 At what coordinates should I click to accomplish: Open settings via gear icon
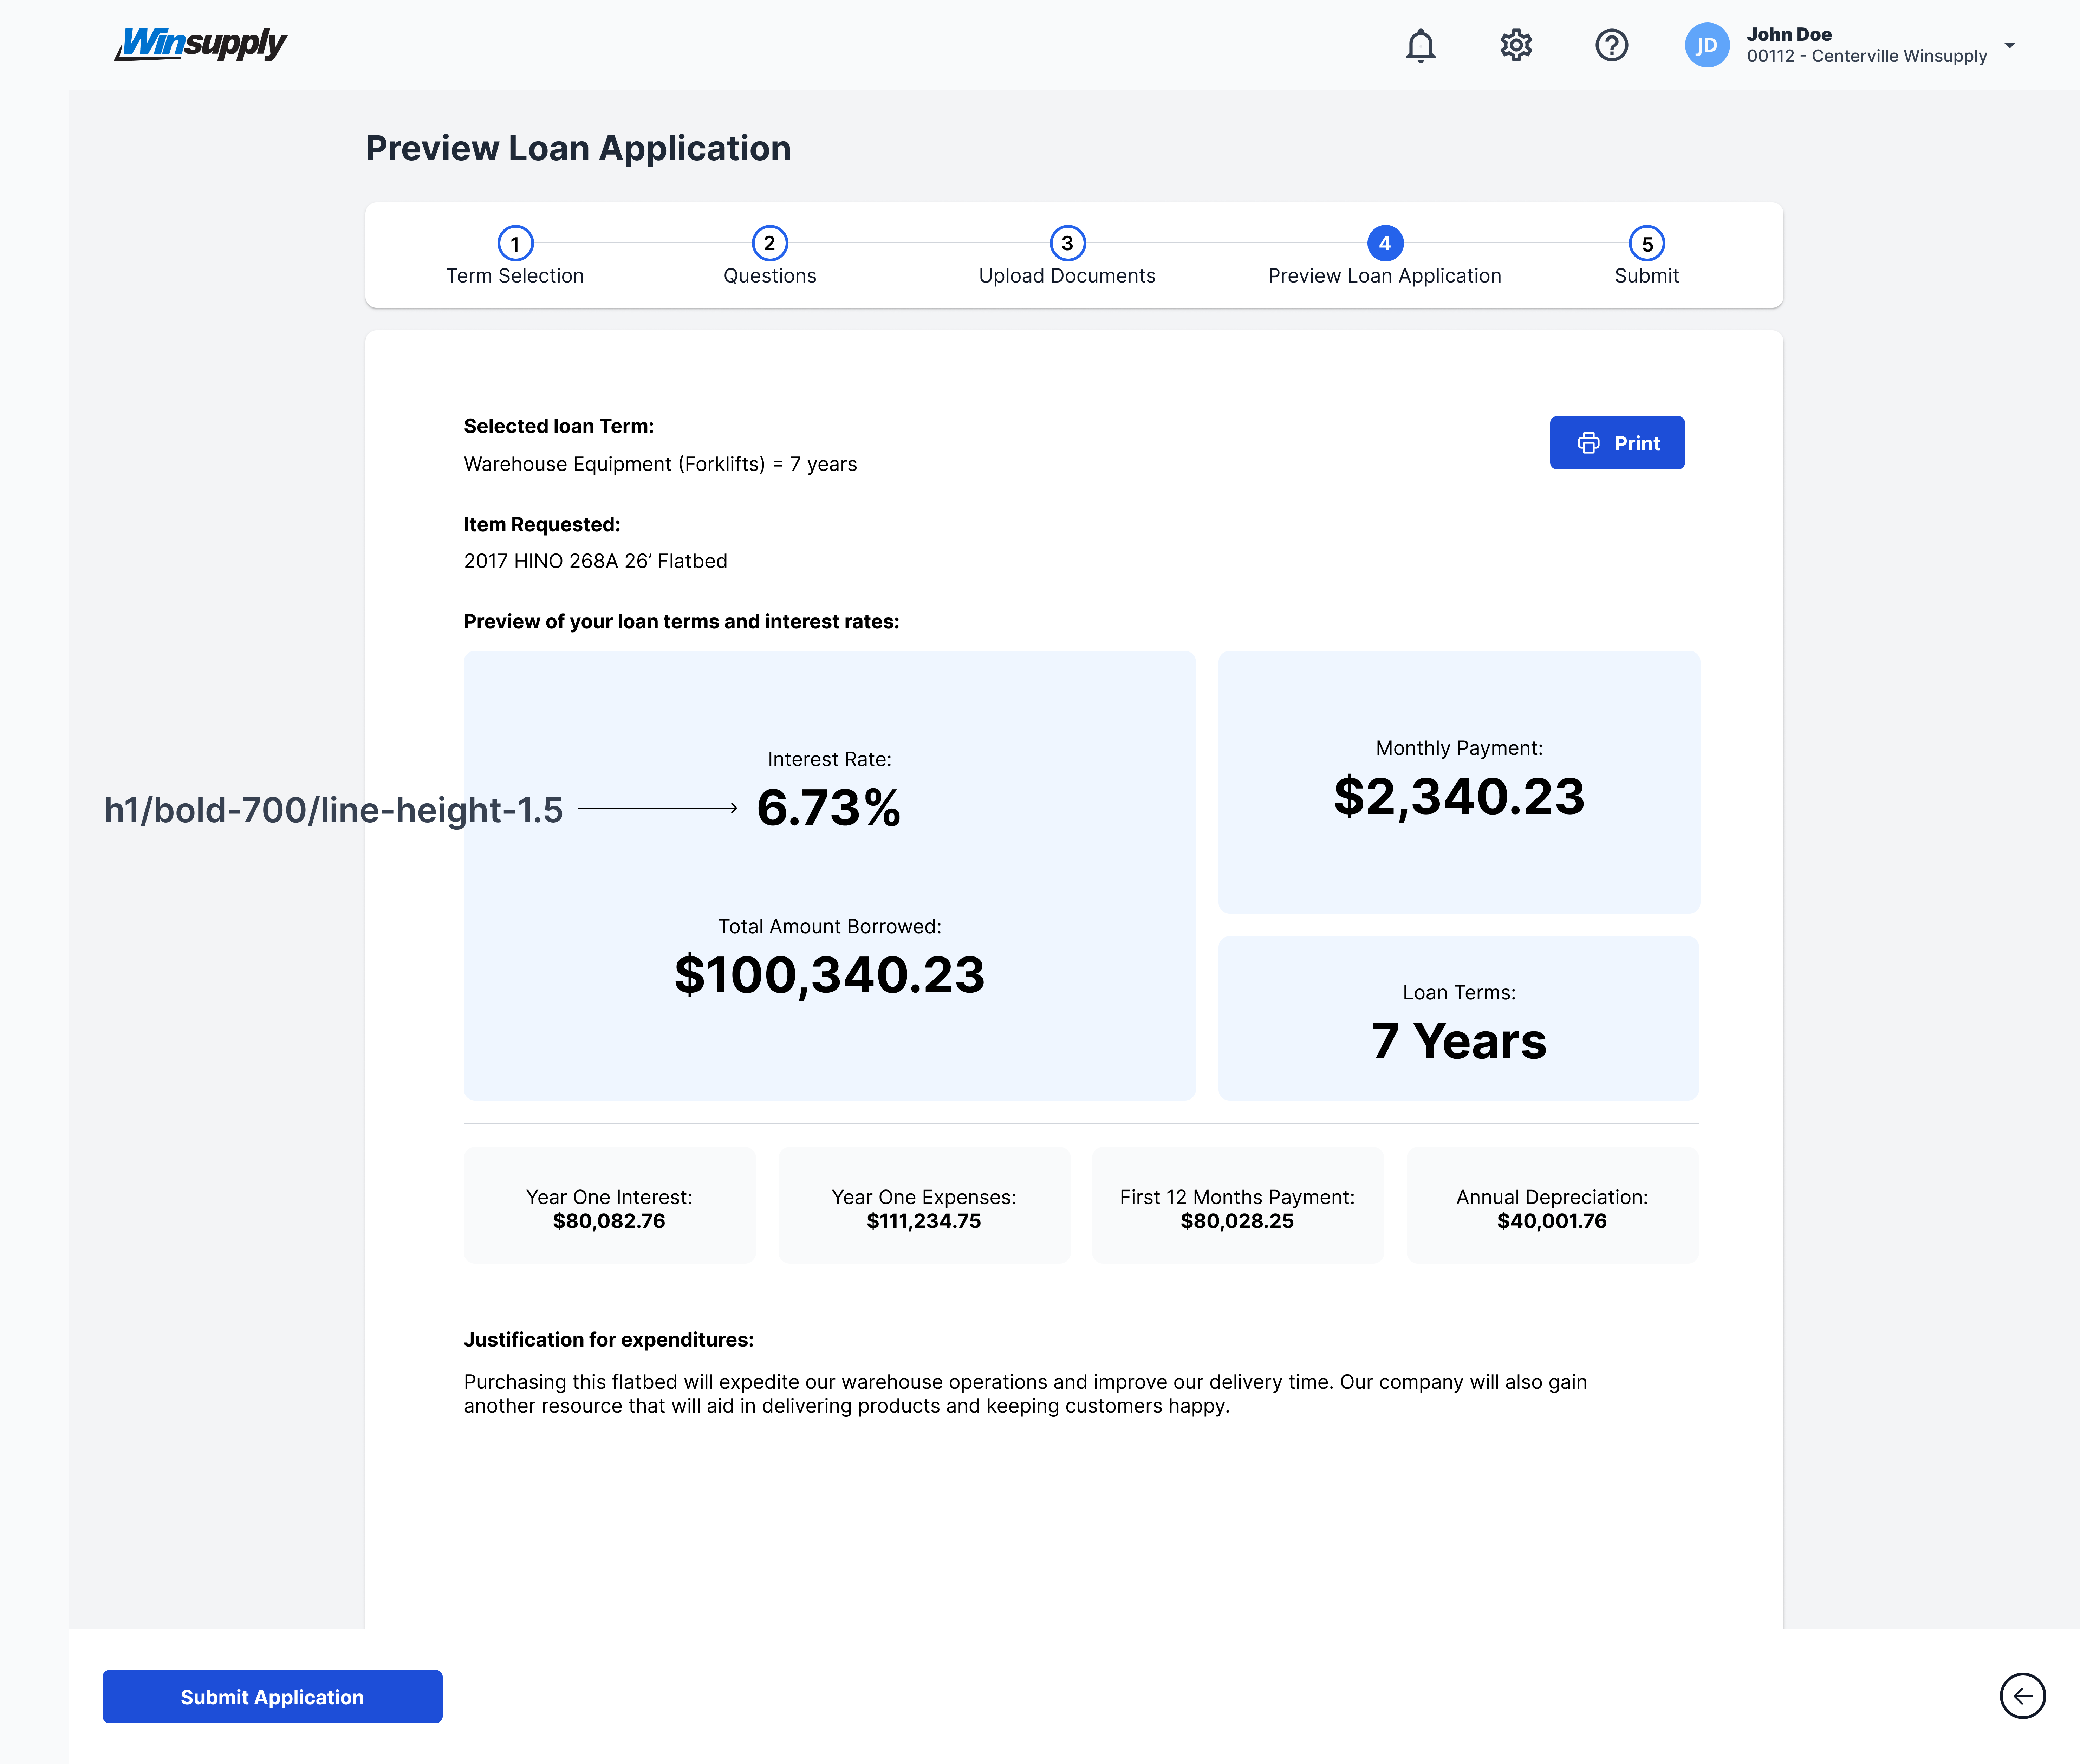tap(1516, 45)
